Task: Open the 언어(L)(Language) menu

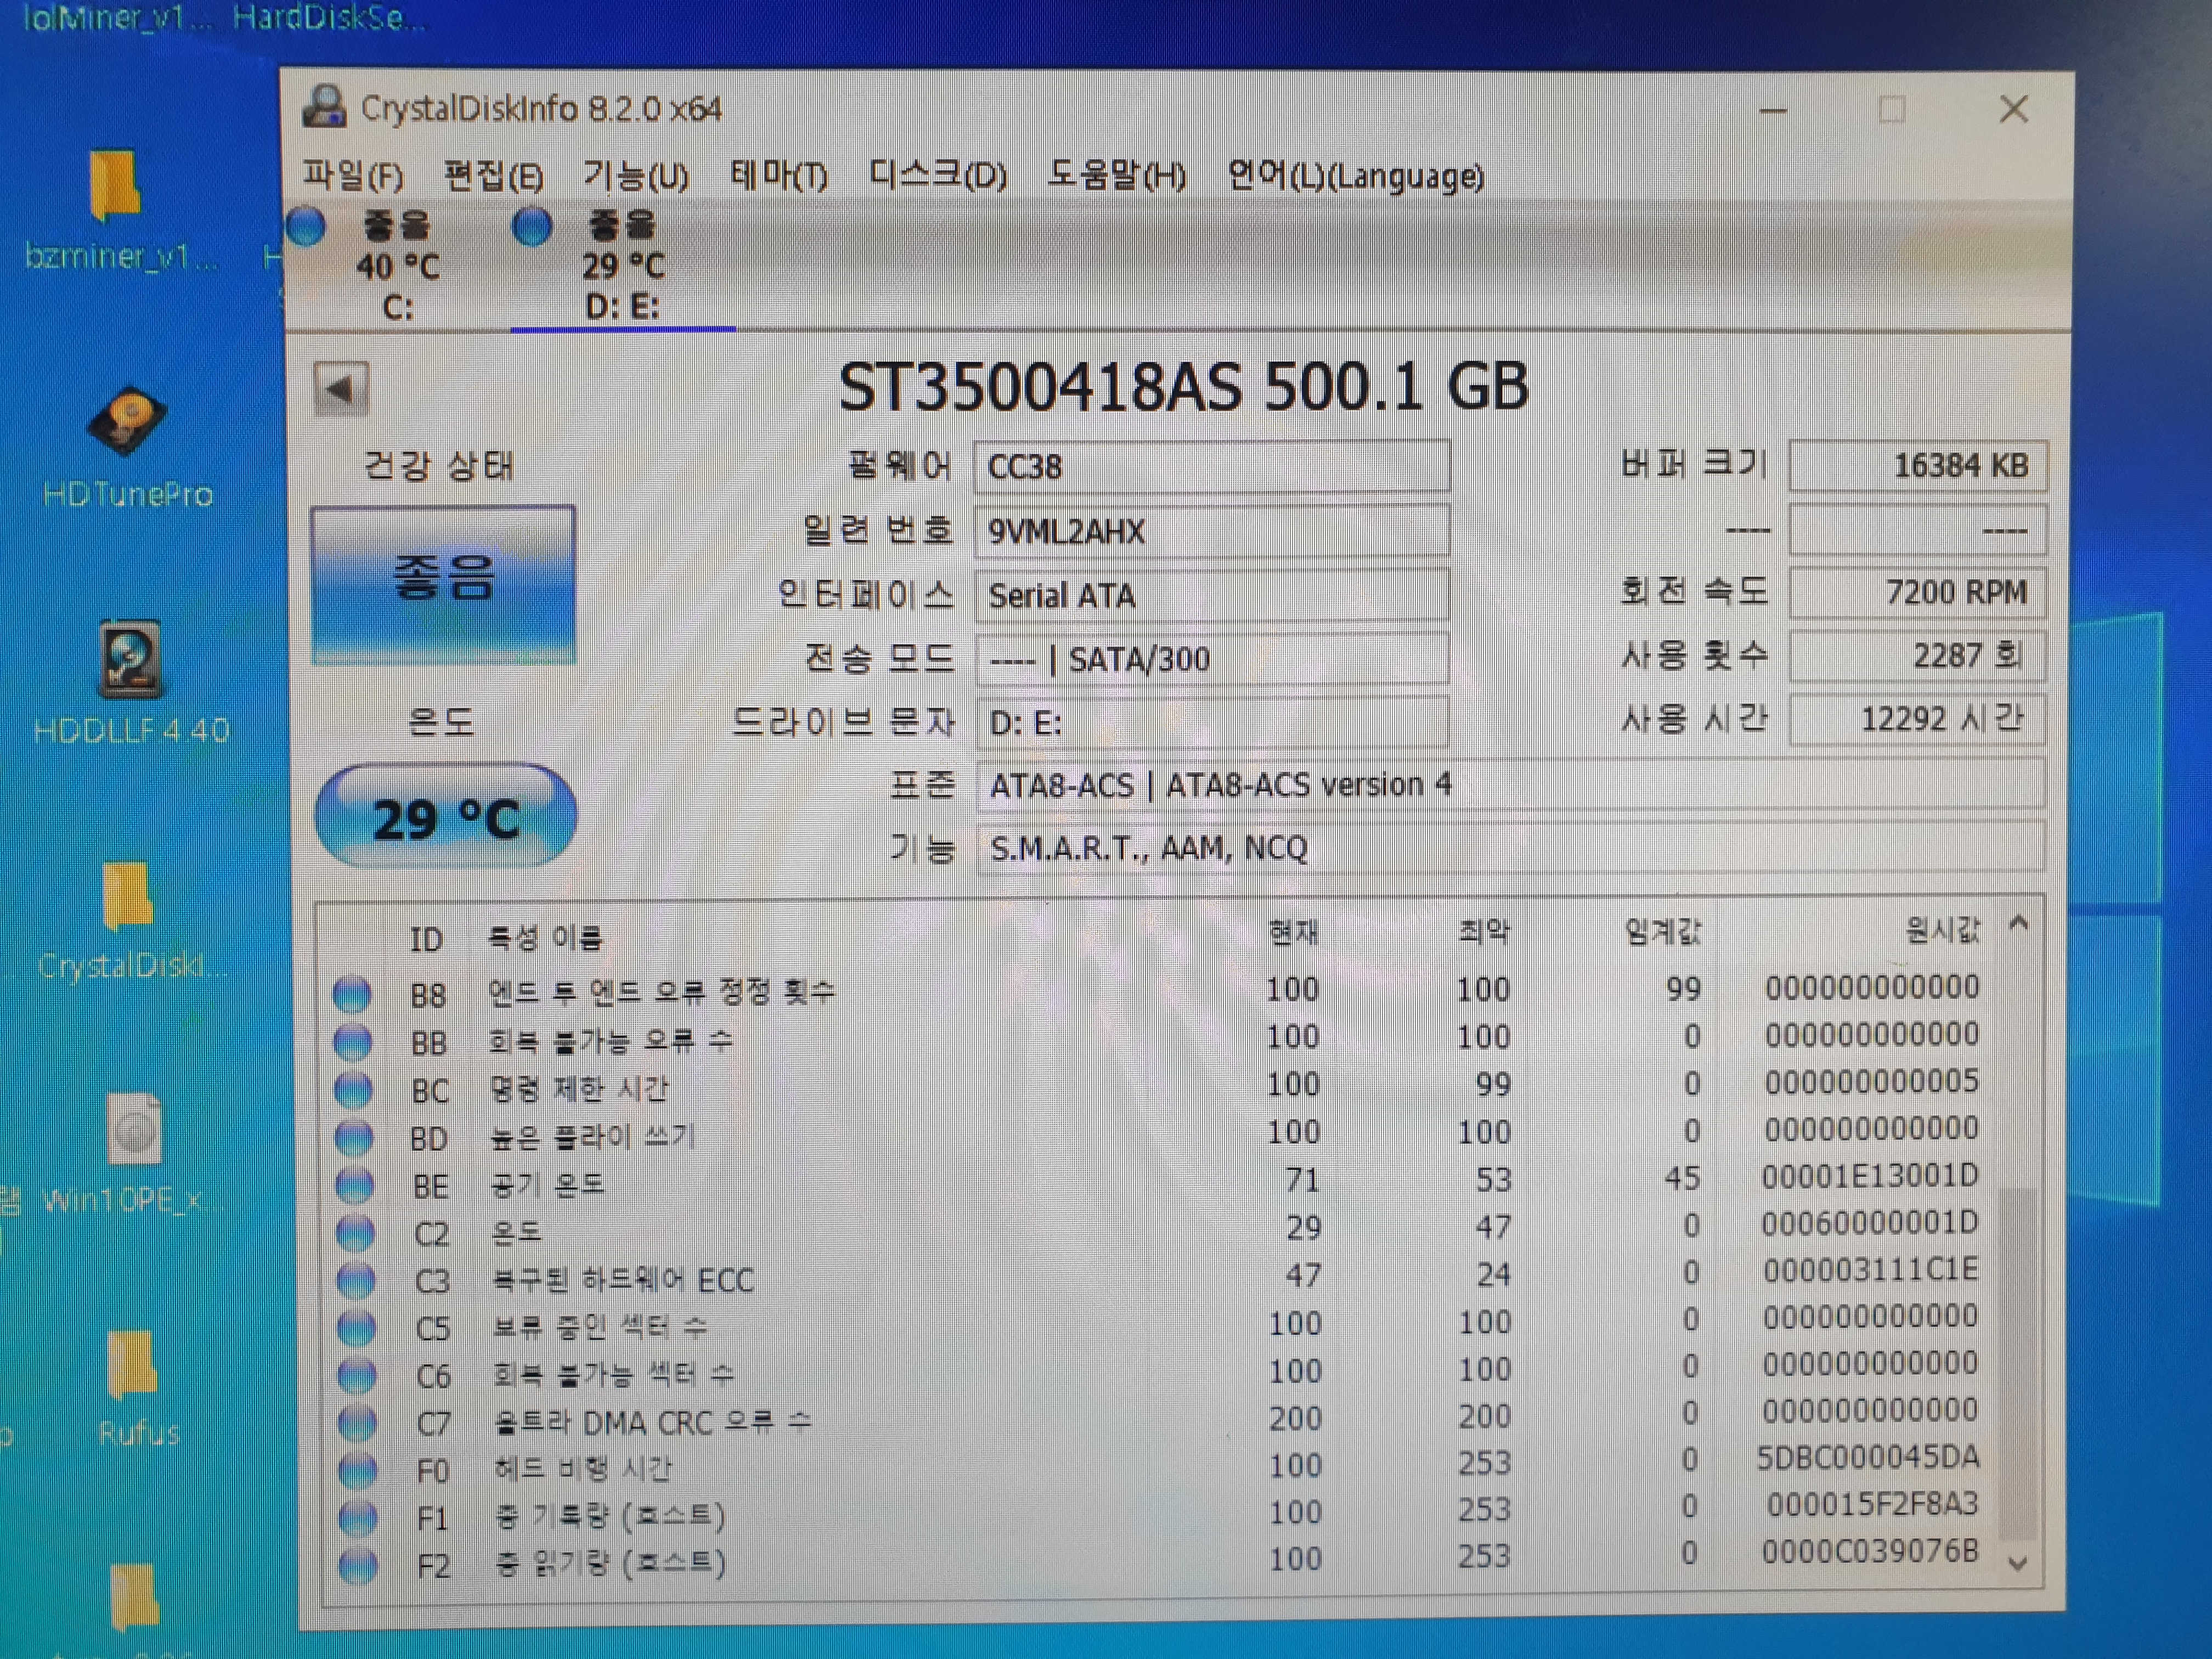Action: (x=1356, y=176)
